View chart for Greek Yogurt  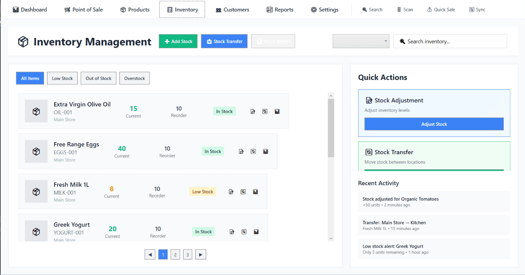pyautogui.click(x=256, y=232)
